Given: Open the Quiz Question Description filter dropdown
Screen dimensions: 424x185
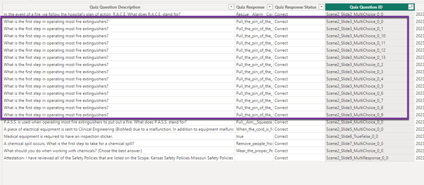Looking at the screenshot, I should [x=231, y=7].
